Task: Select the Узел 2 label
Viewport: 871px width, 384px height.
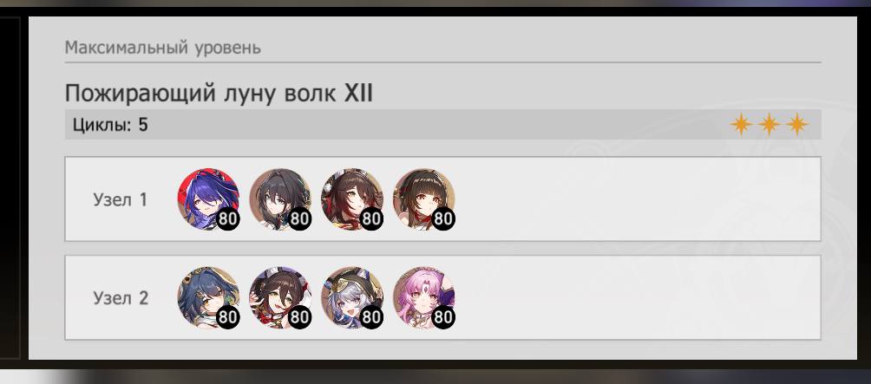Action: click(121, 298)
